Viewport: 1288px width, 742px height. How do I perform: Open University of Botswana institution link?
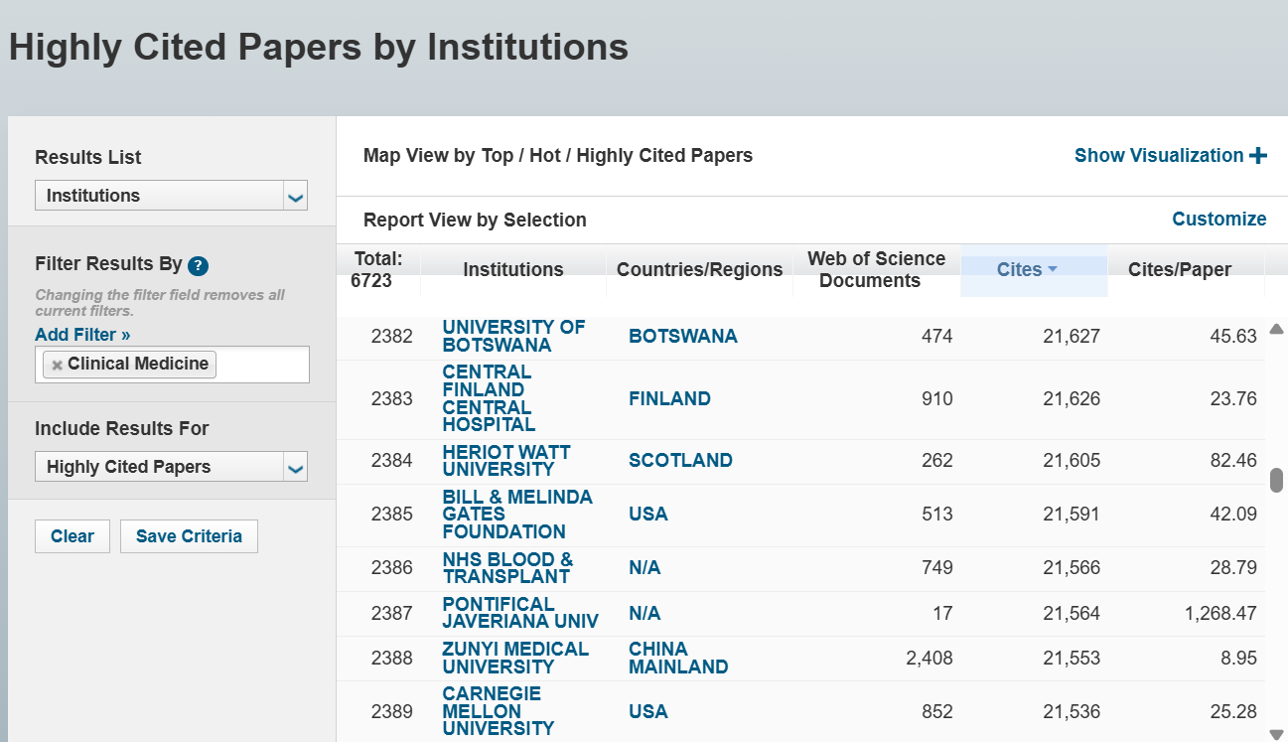(513, 336)
